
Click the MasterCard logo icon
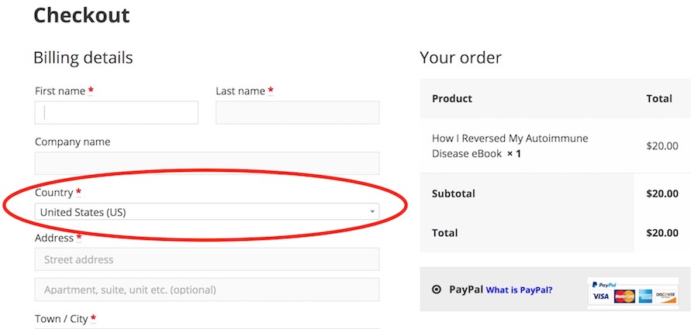[x=624, y=296]
